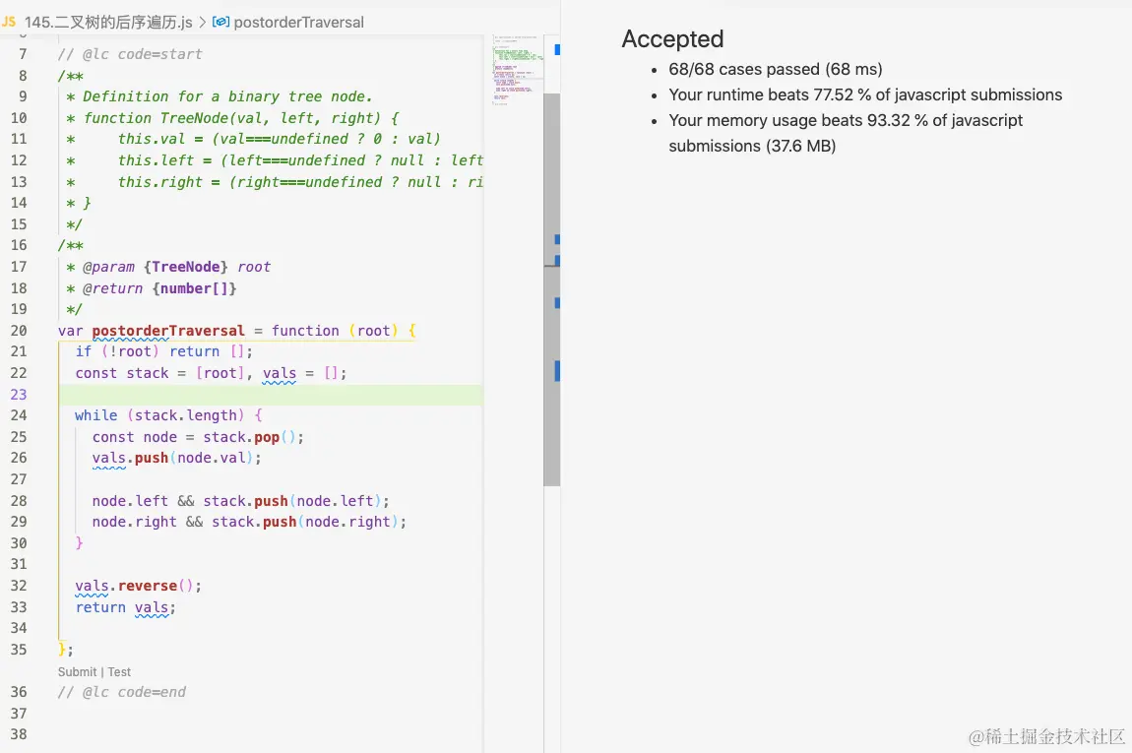Click 'Your runtime beats 77.52 %' line
Image resolution: width=1132 pixels, height=753 pixels.
(x=865, y=94)
